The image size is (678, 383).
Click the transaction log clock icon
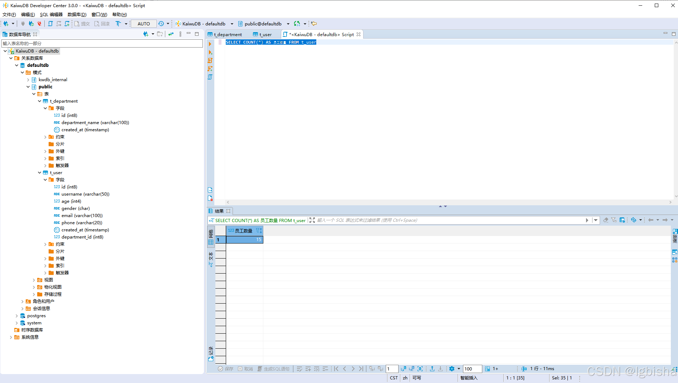161,24
